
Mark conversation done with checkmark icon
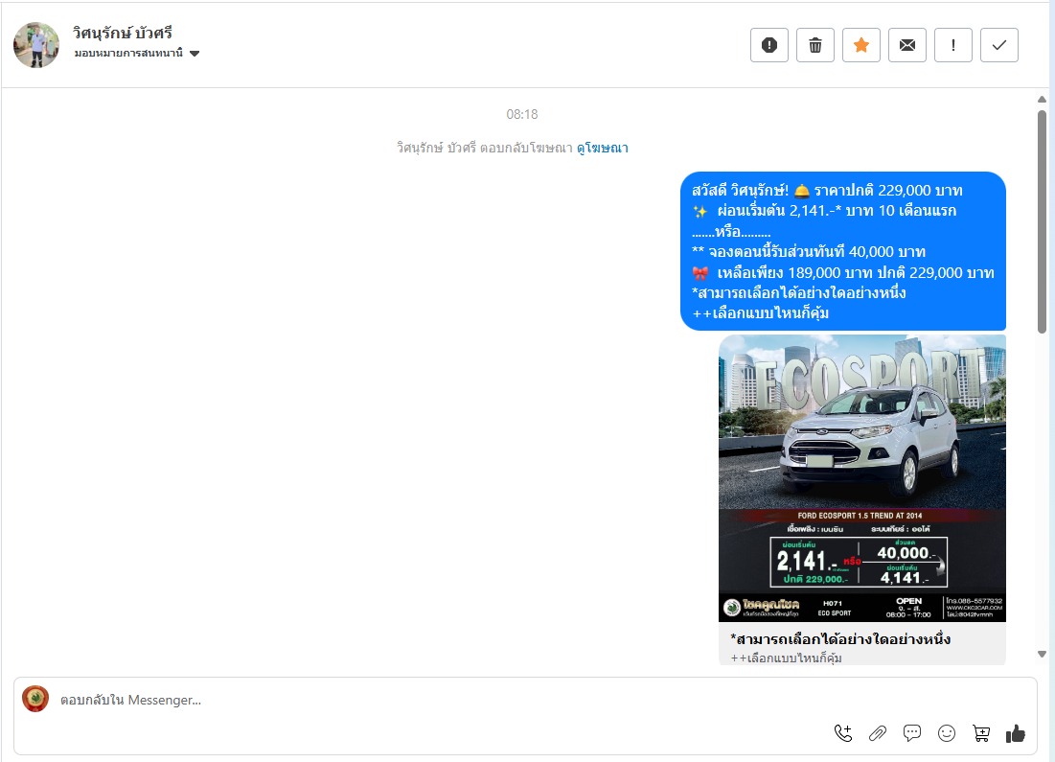coord(999,45)
